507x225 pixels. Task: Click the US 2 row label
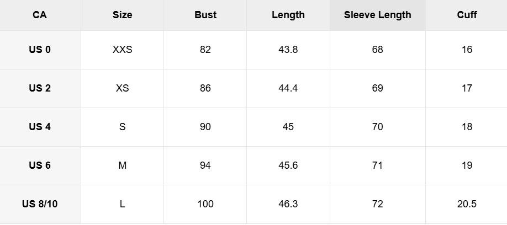[x=40, y=88]
